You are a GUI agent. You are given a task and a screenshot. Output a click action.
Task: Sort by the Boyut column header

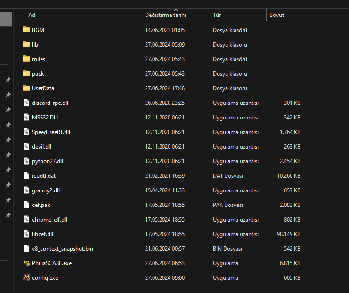(x=276, y=15)
